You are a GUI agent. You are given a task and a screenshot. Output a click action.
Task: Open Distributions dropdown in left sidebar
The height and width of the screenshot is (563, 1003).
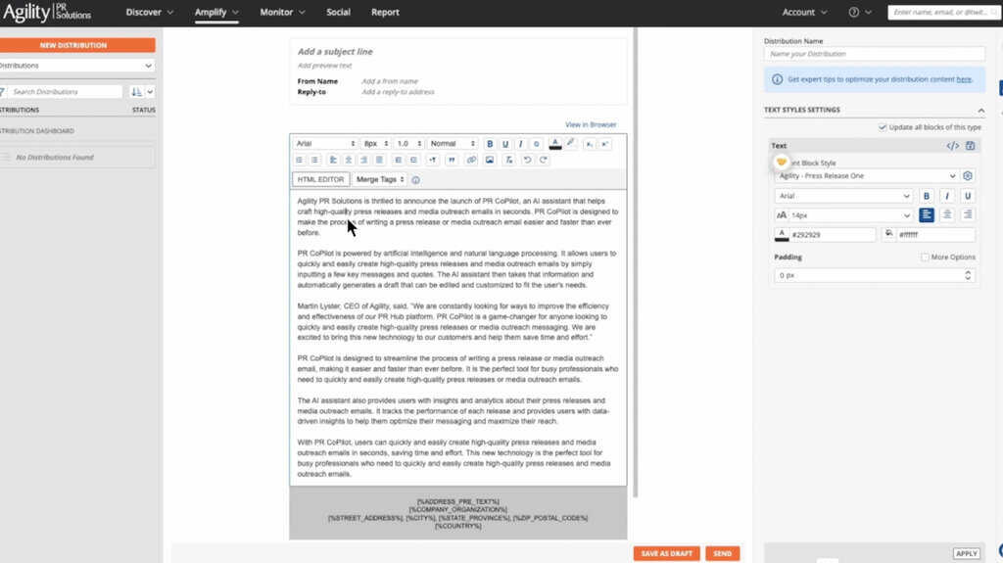coord(76,66)
